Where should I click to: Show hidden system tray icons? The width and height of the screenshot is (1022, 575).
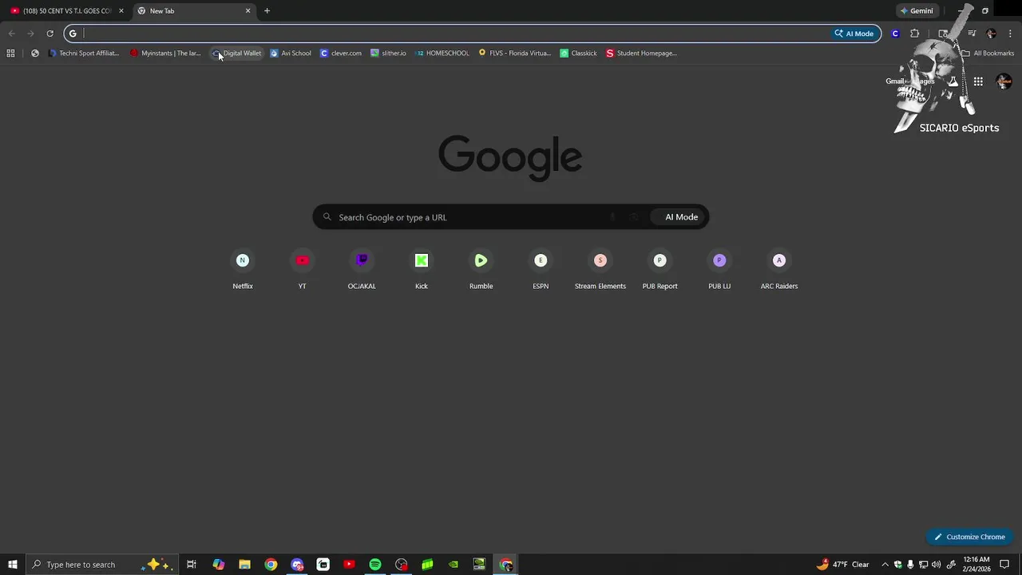click(885, 565)
